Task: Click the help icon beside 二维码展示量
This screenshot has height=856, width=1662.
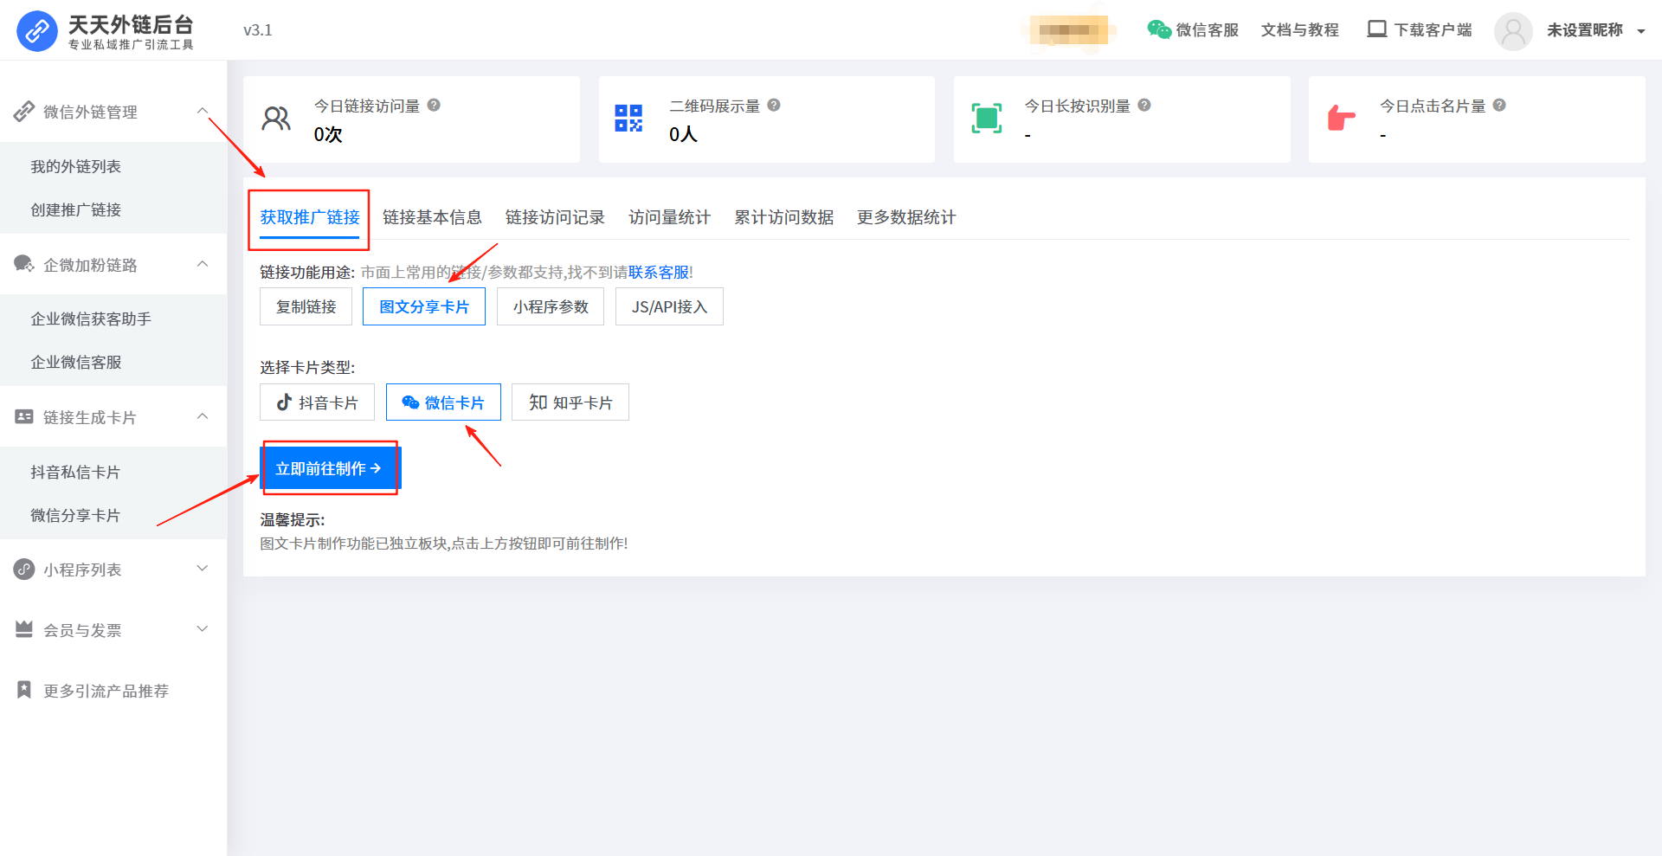Action: tap(774, 105)
